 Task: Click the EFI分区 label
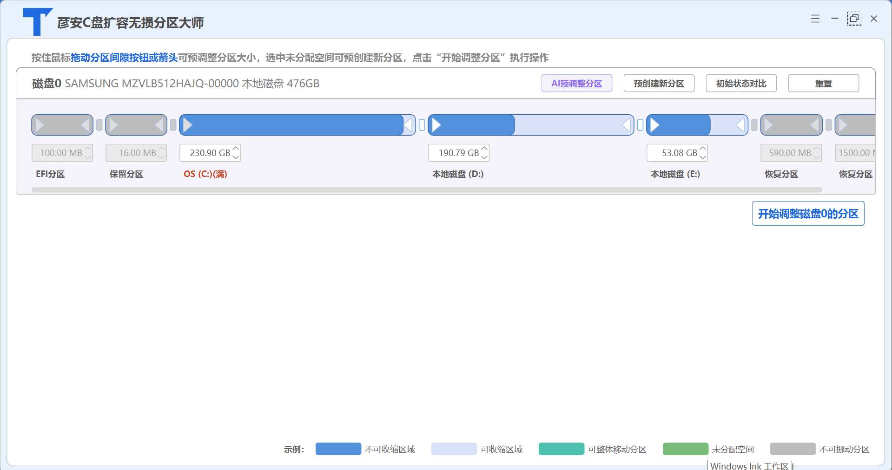(x=50, y=174)
